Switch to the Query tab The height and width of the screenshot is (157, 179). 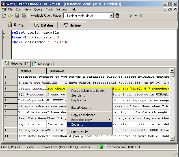pyautogui.click(x=16, y=25)
